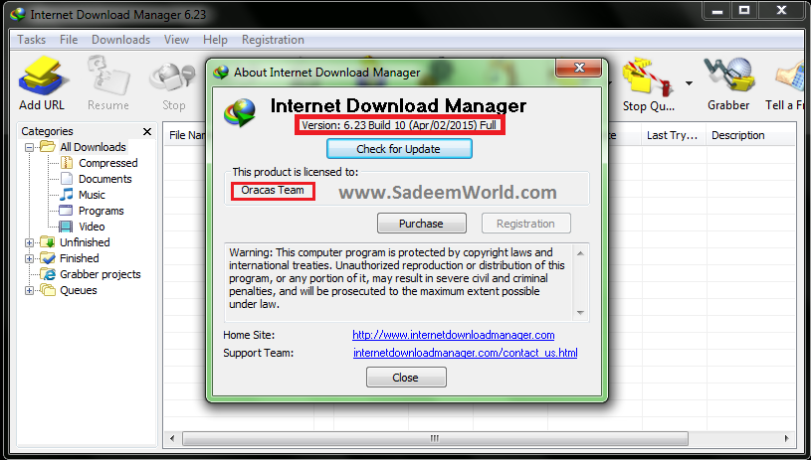This screenshot has height=460, width=811.
Task: Open the View menu
Action: [176, 40]
